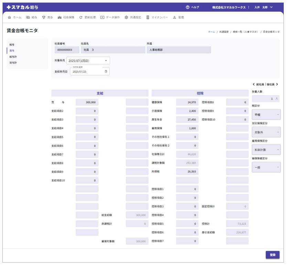Image resolution: width=287 pixels, height=266 pixels.
Task: Click the 登録 register button
Action: (272, 255)
